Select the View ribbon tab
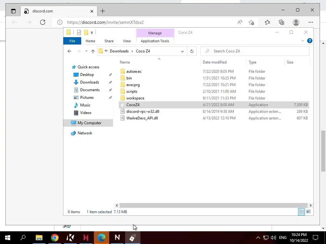The image size is (326, 244). tap(127, 41)
